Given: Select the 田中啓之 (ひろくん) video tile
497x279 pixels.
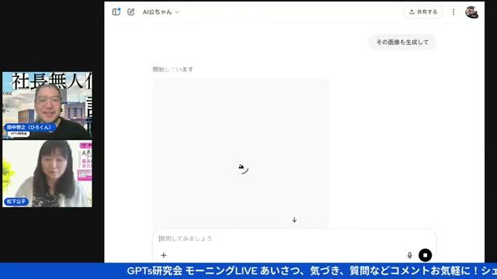Looking at the screenshot, I should [47, 105].
